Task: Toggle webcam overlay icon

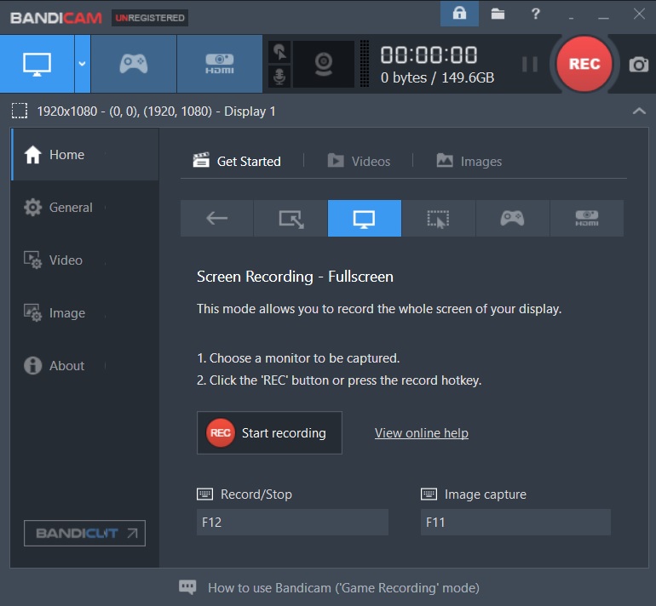Action: [324, 64]
